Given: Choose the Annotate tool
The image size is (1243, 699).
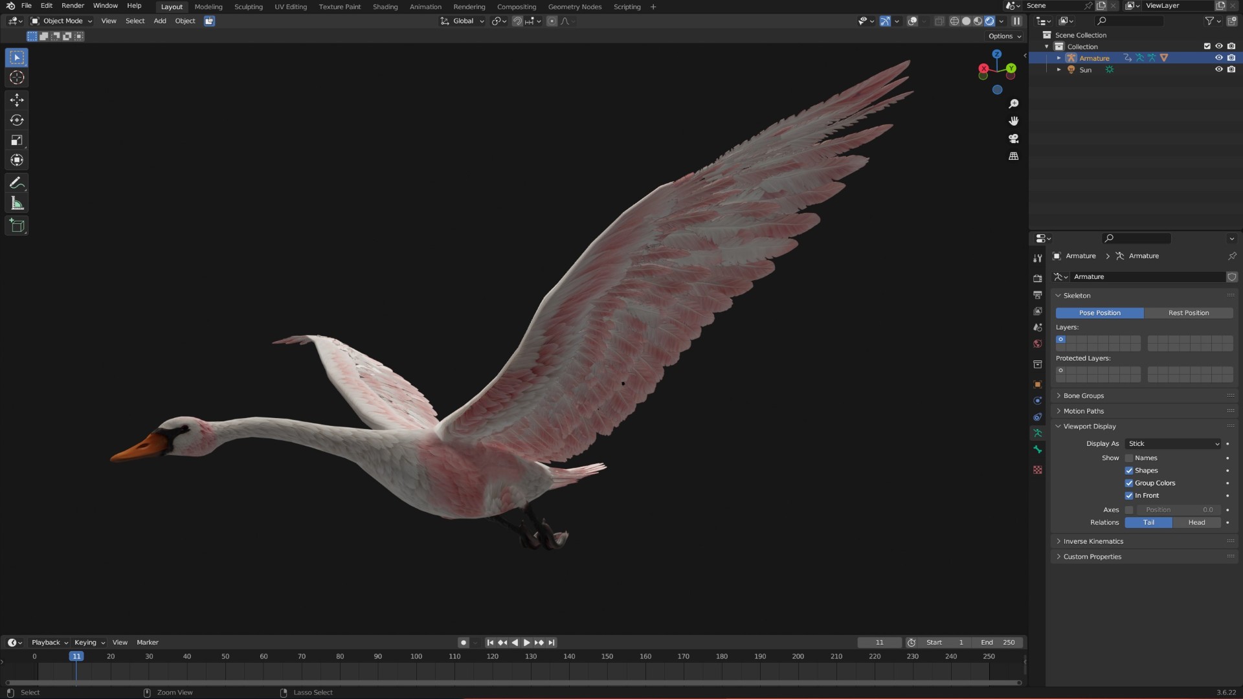Looking at the screenshot, I should tap(17, 183).
